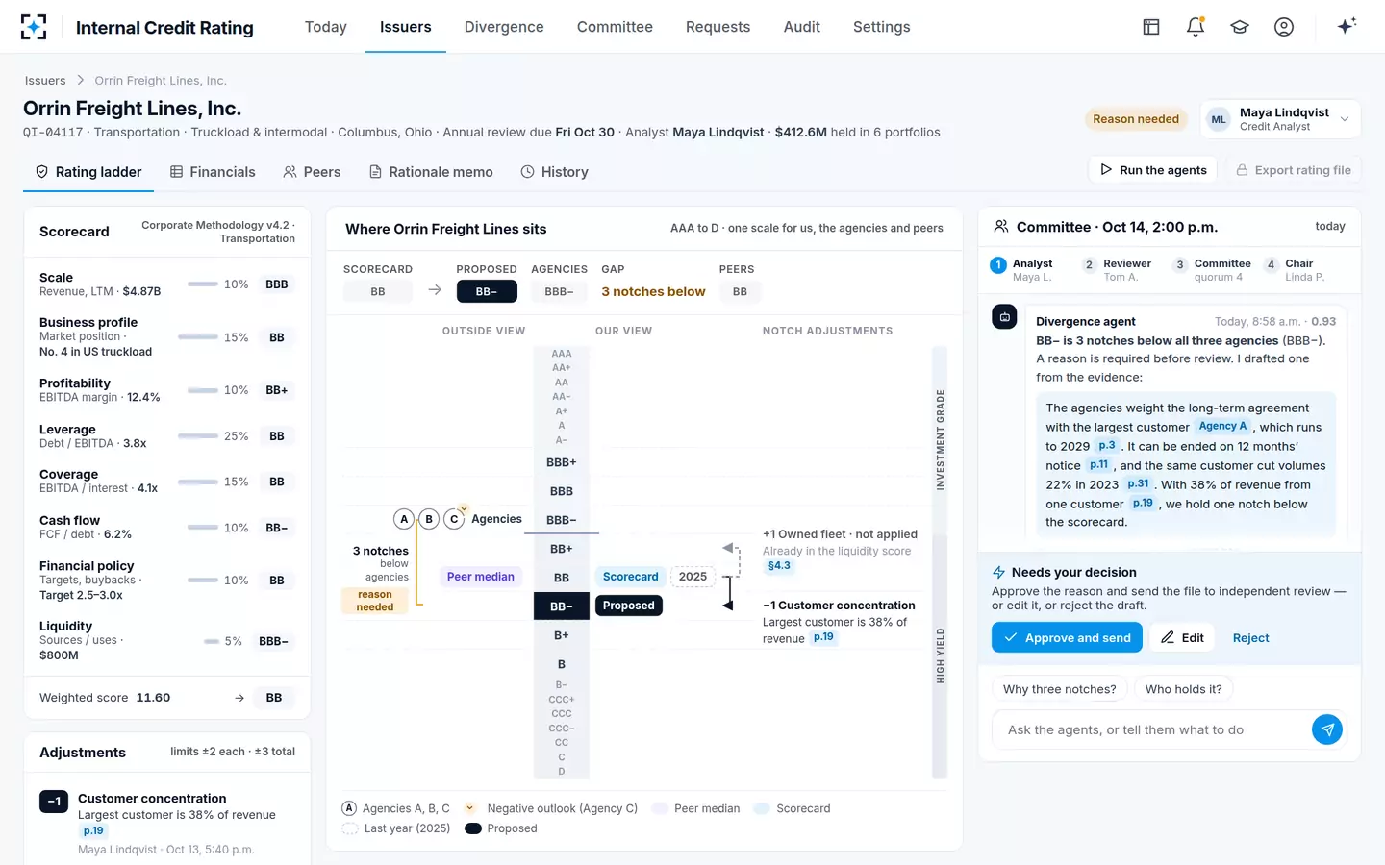Screen dimensions: 1385x865
Task: Edit the drafted reason
Action: pyautogui.click(x=1183, y=638)
